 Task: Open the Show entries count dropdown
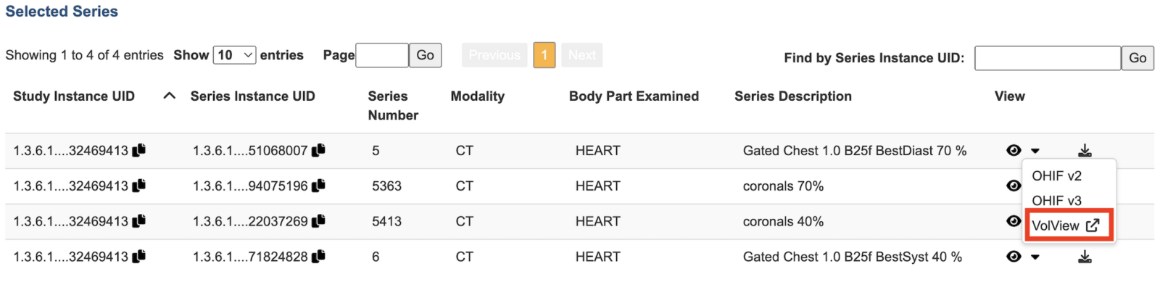click(x=234, y=55)
